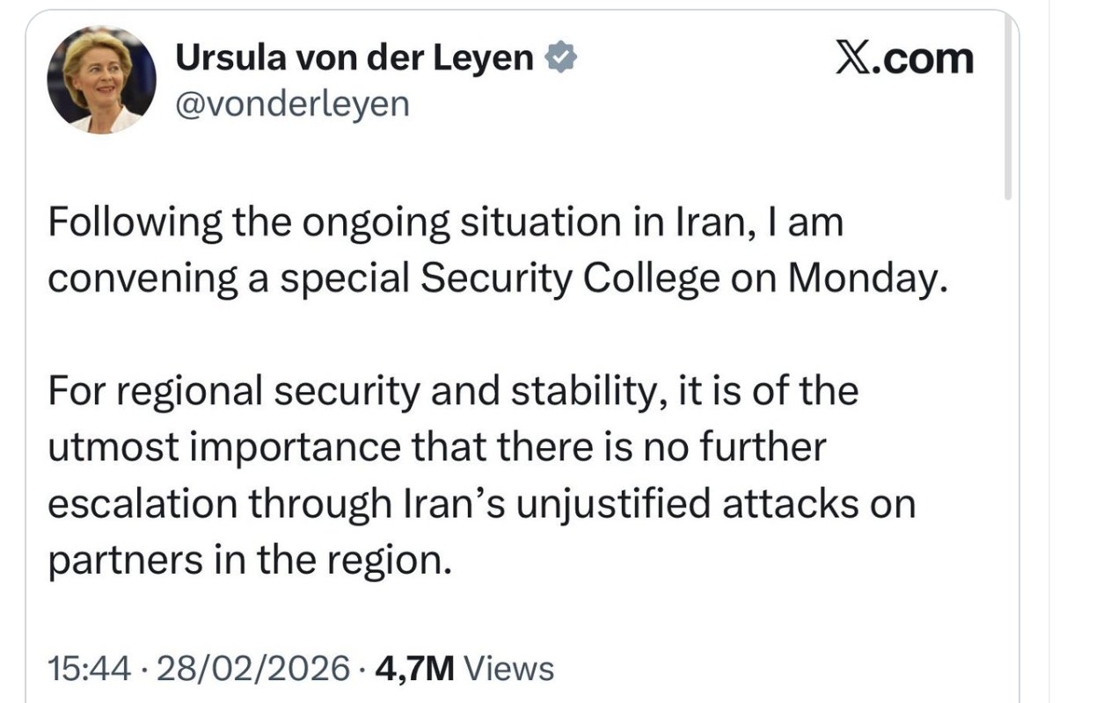Viewport: 1103px width, 703px height.
Task: Open the @vonderleyen handle link
Action: [x=293, y=104]
